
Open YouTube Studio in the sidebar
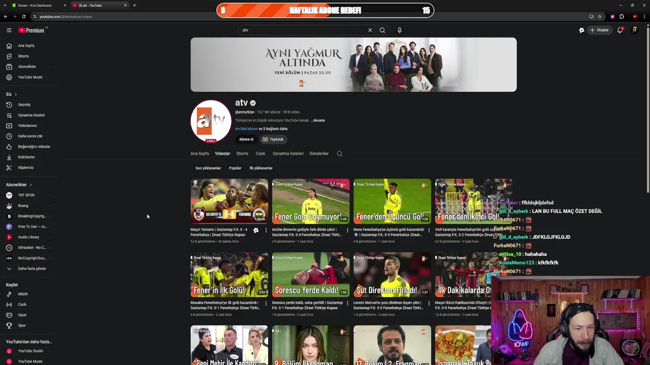click(30, 351)
